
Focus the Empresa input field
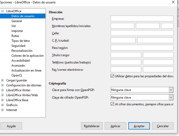(x=142, y=18)
